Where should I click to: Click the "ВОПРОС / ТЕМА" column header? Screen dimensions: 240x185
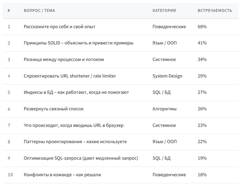[39, 11]
